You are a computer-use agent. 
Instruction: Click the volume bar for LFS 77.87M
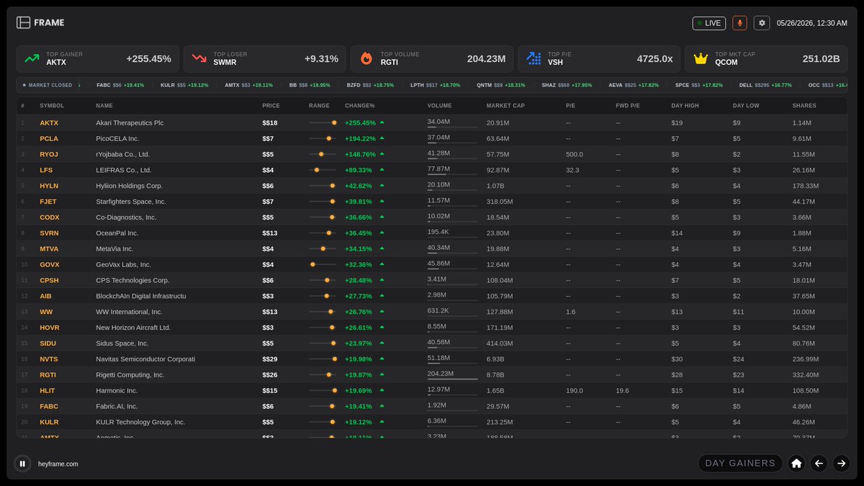point(452,174)
